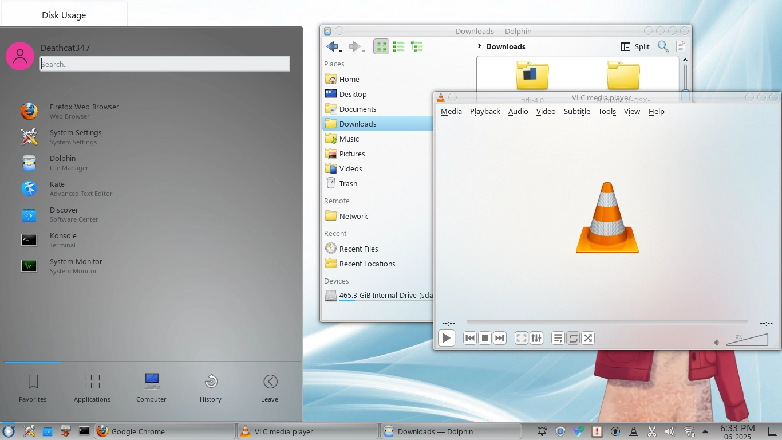Open clipboard scissors icon in tray

tap(652, 431)
